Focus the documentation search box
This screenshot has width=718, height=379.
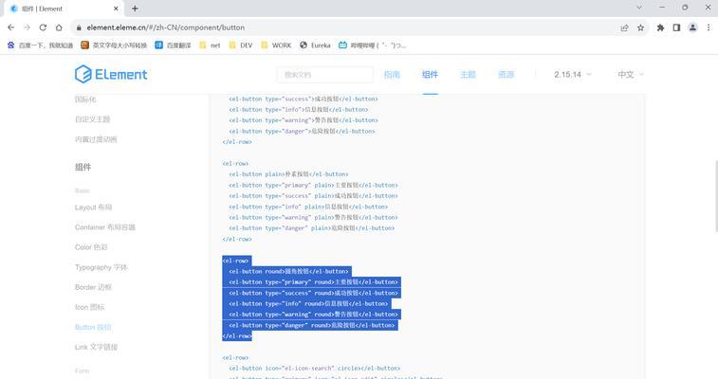325,75
